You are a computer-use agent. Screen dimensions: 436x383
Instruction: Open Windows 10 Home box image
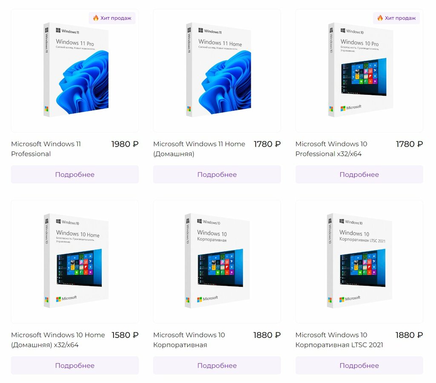tap(76, 261)
